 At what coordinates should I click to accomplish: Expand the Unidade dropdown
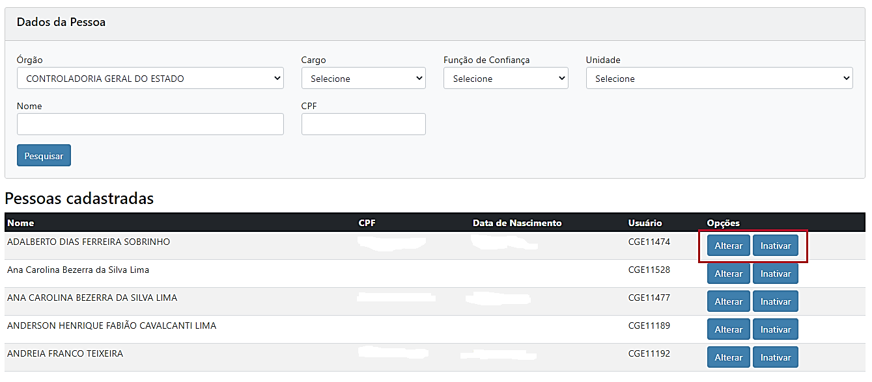click(x=719, y=79)
